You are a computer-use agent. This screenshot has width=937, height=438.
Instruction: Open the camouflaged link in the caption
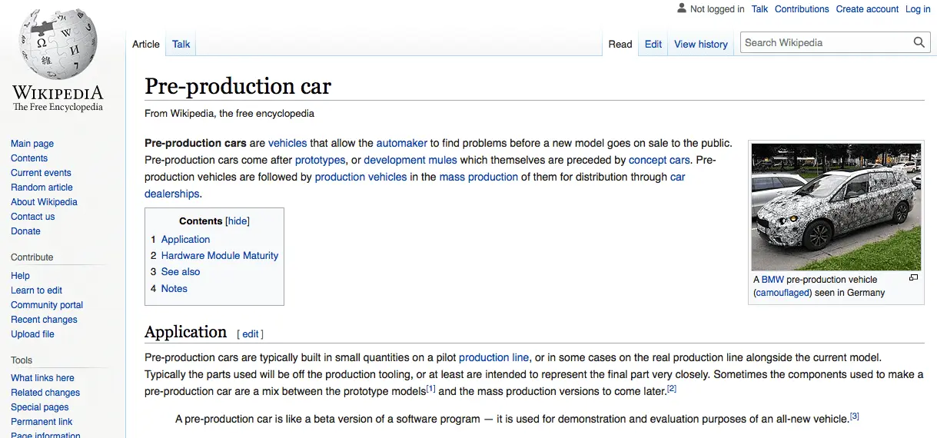pos(782,293)
